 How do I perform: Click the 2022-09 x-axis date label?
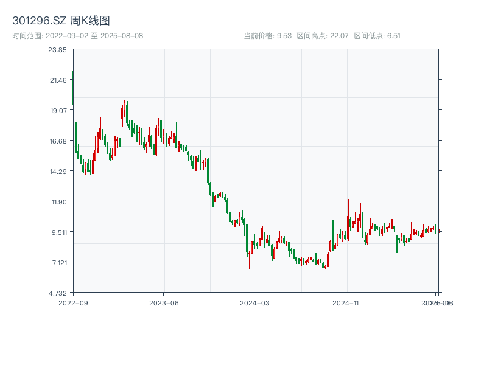coord(73,302)
